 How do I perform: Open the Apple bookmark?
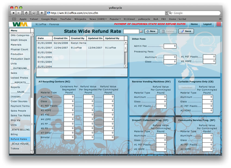23,19
